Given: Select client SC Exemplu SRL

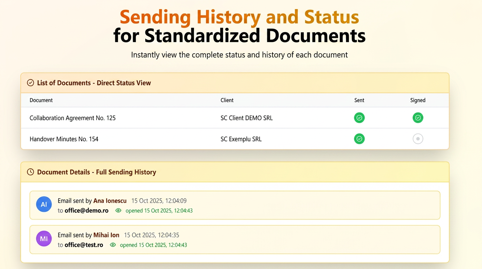Looking at the screenshot, I should click(241, 139).
